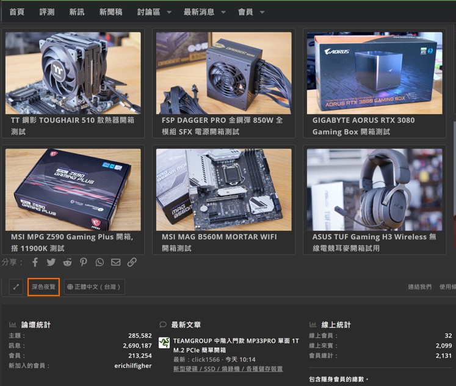
Task: Click the 線上統計 section heading
Action: click(x=336, y=325)
